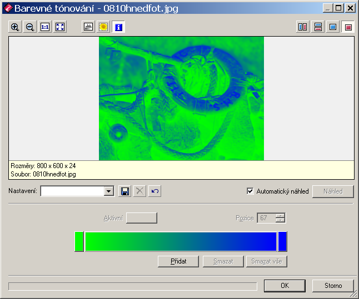Show the edited result only preview
Viewport: 359px width, 299px height.
348,27
